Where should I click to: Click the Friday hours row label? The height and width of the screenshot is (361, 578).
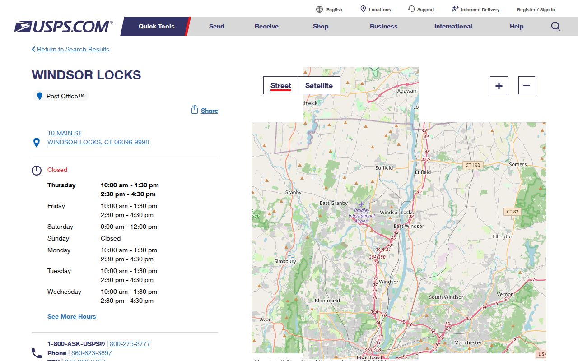click(56, 206)
